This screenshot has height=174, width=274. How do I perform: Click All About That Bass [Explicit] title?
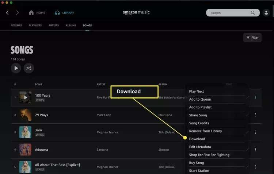57,165
